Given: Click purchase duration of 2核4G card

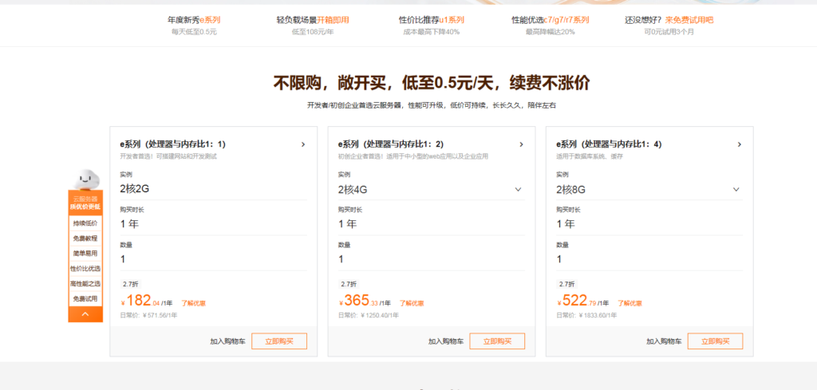Looking at the screenshot, I should [x=432, y=224].
